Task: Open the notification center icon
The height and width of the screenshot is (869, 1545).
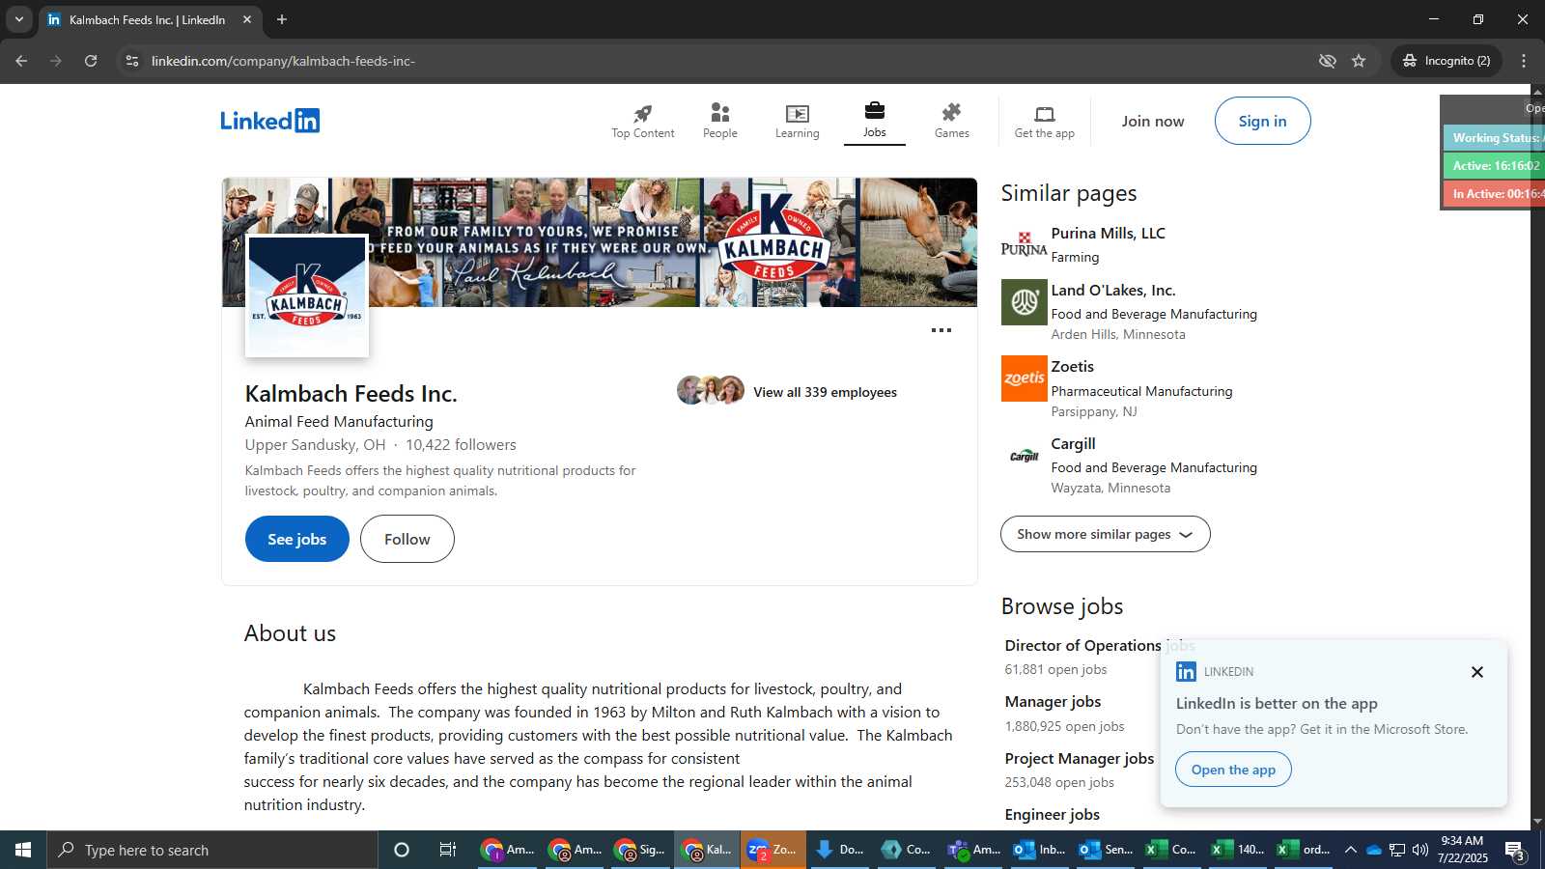Action: tap(1515, 851)
